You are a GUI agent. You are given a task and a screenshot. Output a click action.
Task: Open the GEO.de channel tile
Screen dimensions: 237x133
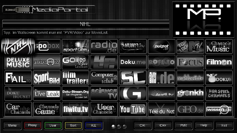[190, 109]
